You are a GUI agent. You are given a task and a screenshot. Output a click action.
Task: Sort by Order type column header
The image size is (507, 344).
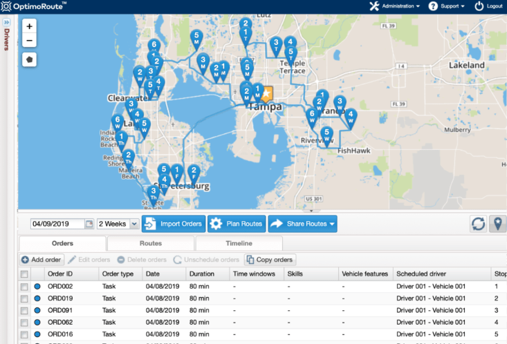120,274
